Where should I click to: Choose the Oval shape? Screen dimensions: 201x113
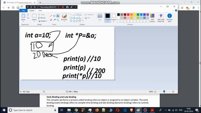point(77,15)
